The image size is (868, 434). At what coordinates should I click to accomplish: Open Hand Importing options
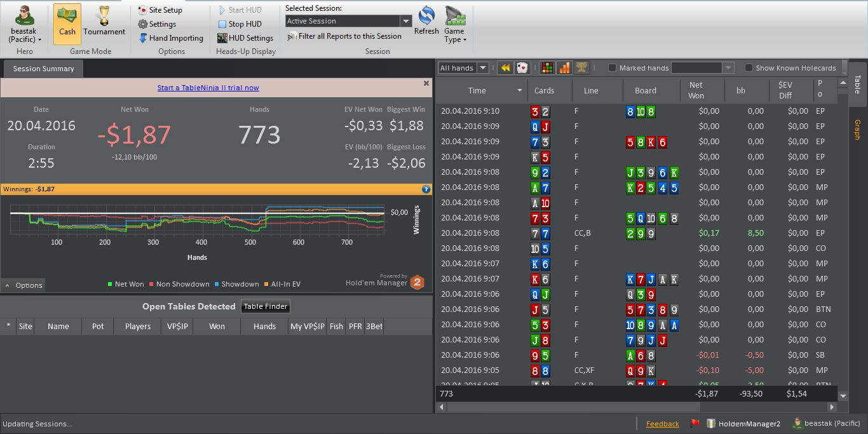tap(171, 38)
